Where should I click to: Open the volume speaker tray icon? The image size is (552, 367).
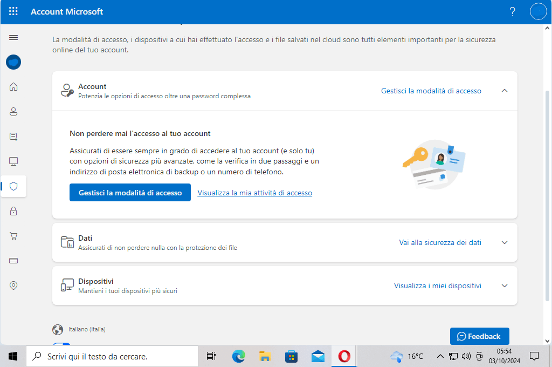(466, 356)
